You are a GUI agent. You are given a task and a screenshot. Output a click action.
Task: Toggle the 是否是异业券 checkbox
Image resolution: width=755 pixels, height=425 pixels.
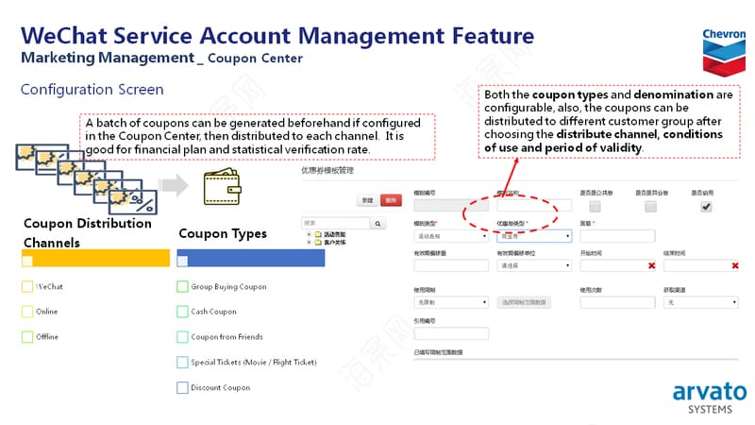650,207
